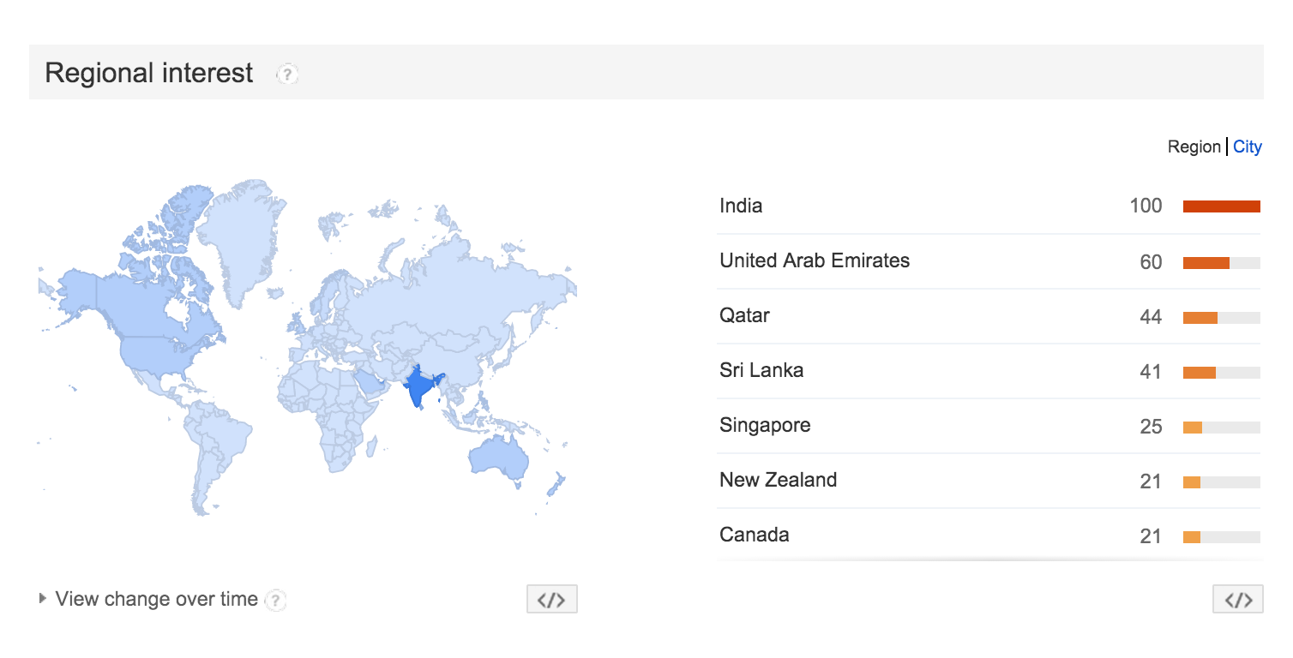Screen dimensions: 1293x658
Task: Open the Regional interest help question mark
Action: tap(287, 75)
